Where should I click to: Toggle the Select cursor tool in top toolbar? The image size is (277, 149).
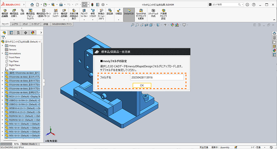84,5
